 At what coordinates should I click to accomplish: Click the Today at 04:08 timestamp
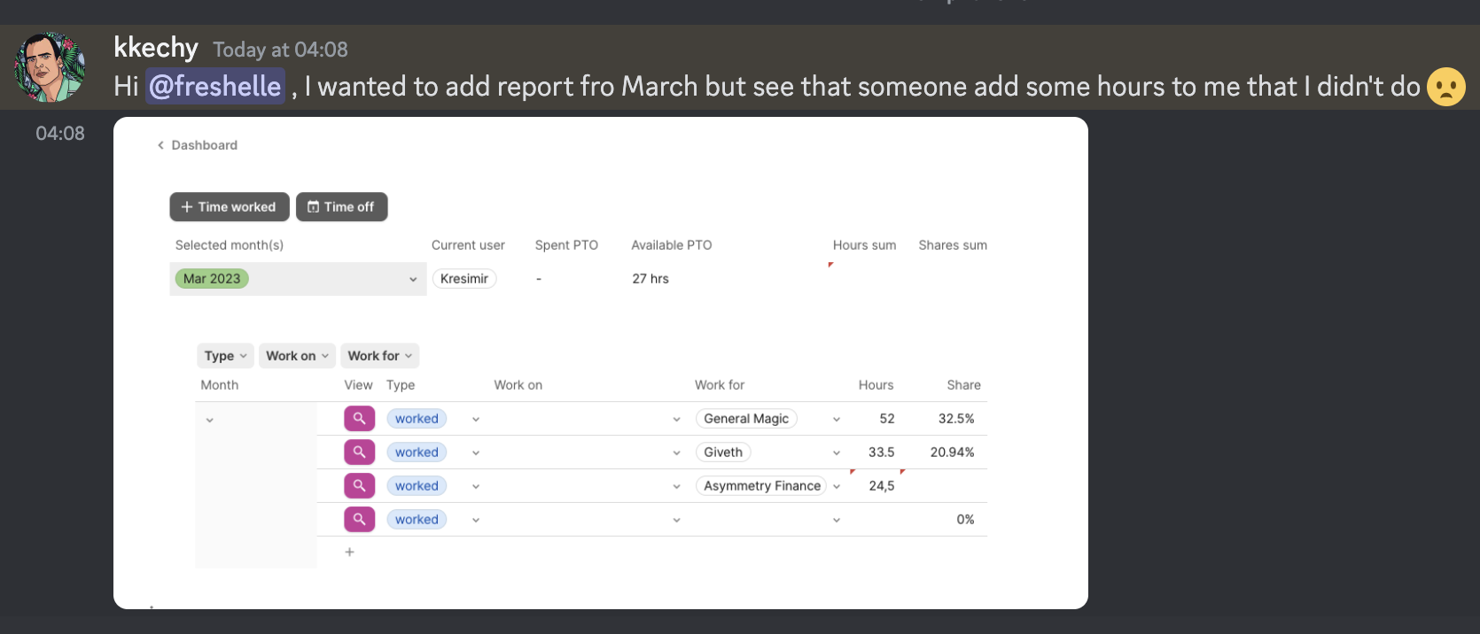[280, 50]
